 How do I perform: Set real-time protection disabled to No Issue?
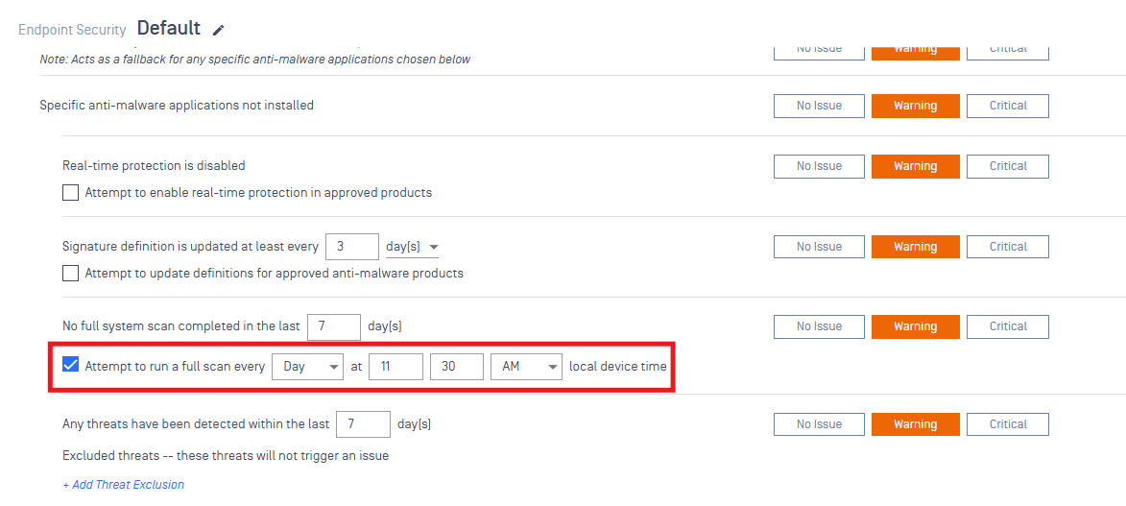pos(818,166)
